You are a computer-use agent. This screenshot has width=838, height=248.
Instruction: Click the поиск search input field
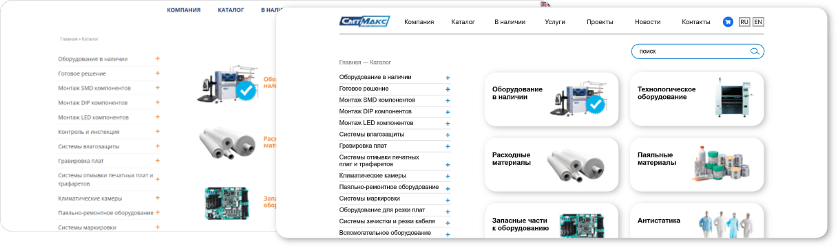[698, 52]
